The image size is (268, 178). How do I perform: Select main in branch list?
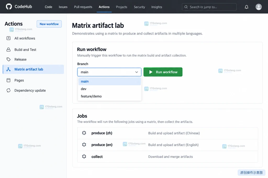(x=110, y=81)
